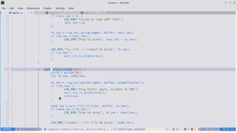Click the interrupt_handler breadcrumb symbol
The image size is (237, 133).
coord(131,129)
